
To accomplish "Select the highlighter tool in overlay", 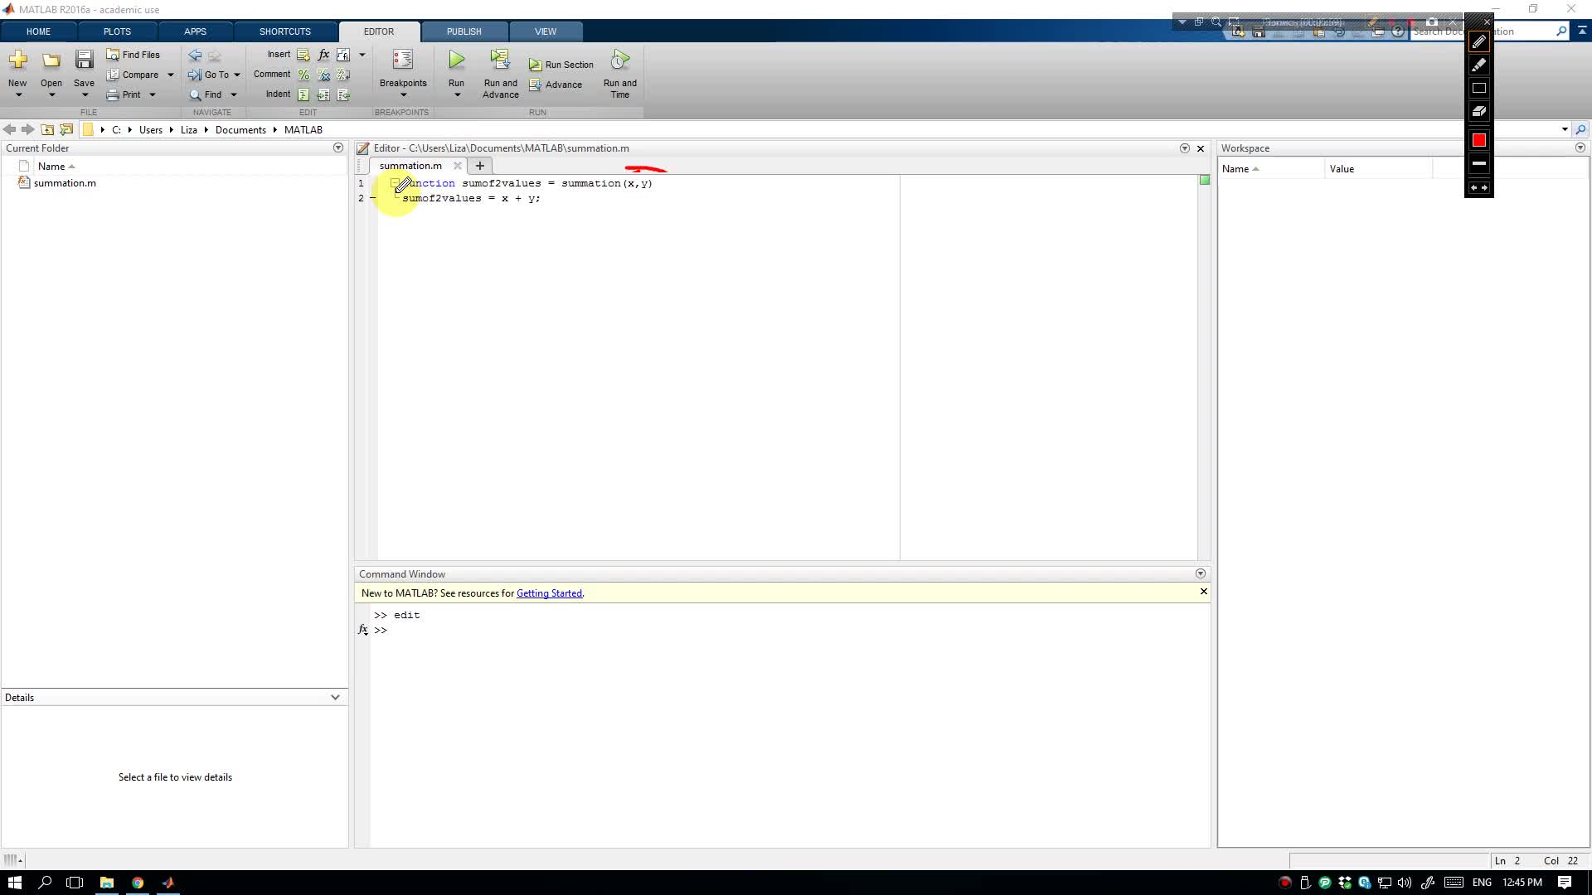I will pos(1478,65).
